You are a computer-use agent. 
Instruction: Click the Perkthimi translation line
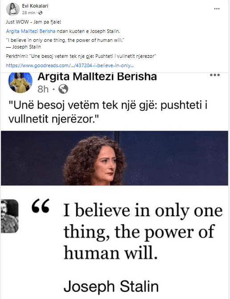81,56
